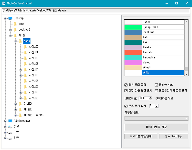192x150 pixels.
Task: Click the folder path field at top
Action: (96, 11)
